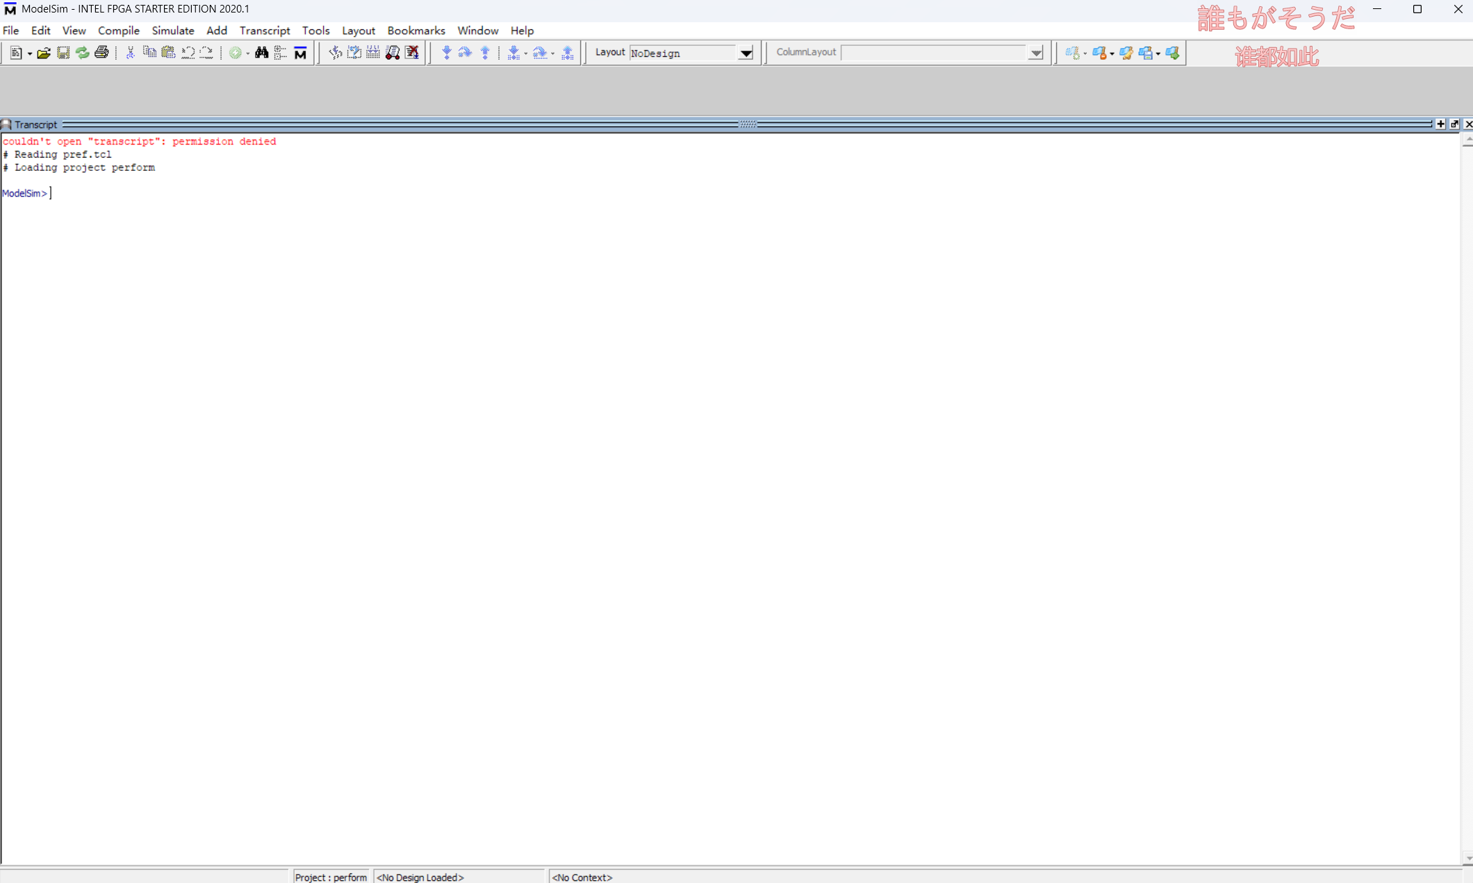
Task: Click the red X break icon
Action: coord(412,53)
